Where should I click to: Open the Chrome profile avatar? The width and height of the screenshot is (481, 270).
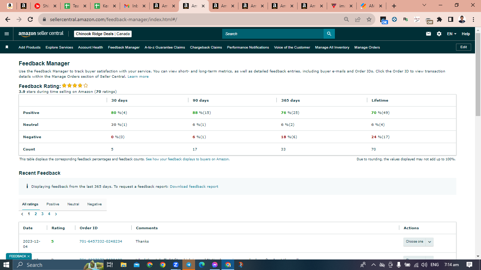(462, 19)
